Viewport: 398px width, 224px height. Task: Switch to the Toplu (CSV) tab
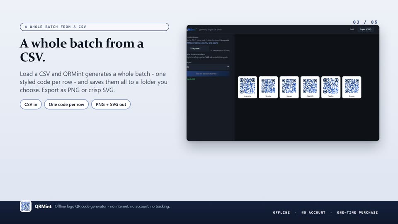tap(366, 29)
